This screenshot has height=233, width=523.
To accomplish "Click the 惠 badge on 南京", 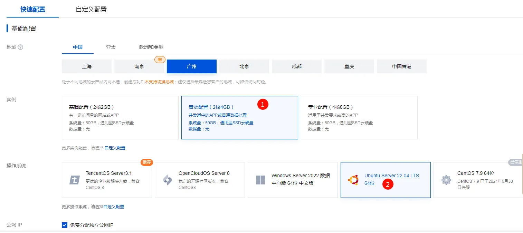I will [160, 60].
